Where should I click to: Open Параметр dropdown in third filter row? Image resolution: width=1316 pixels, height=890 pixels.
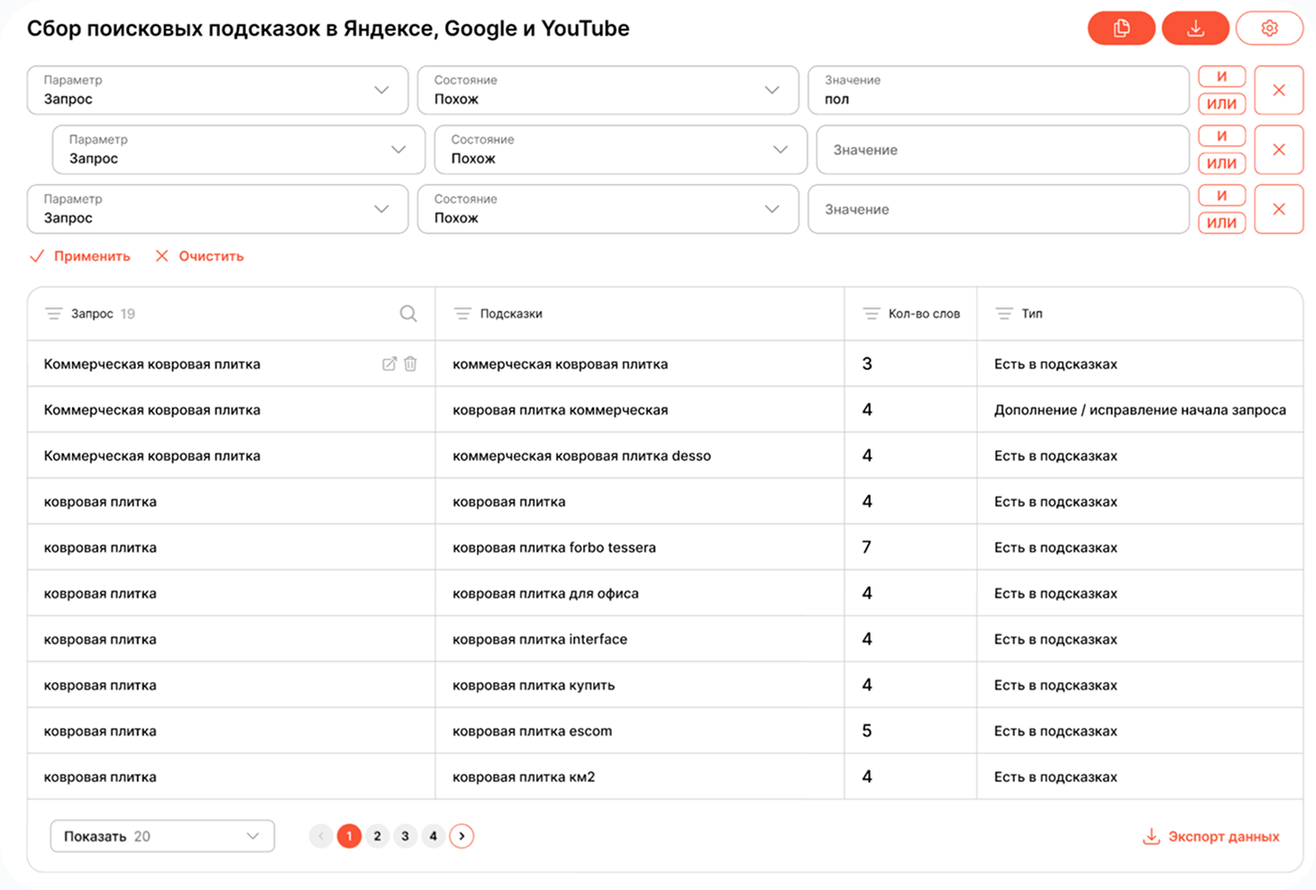click(217, 209)
